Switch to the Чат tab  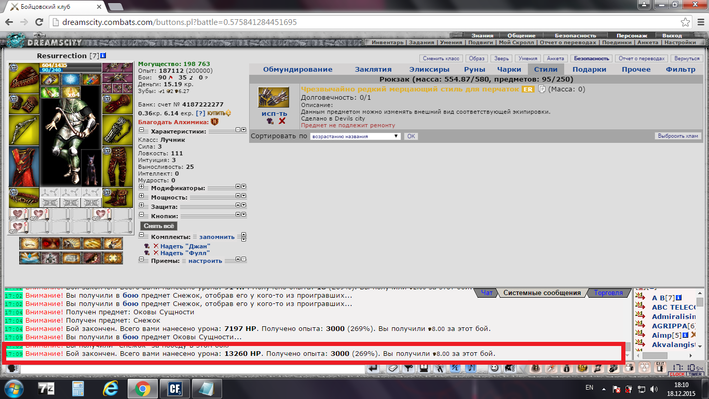coord(487,292)
